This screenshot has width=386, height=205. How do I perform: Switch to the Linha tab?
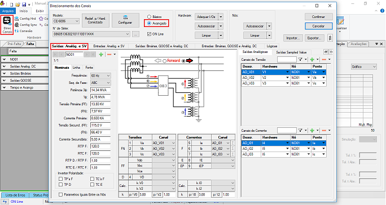point(76,68)
